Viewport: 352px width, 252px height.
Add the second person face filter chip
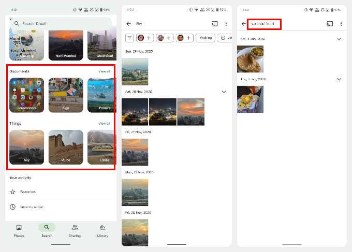click(x=165, y=38)
